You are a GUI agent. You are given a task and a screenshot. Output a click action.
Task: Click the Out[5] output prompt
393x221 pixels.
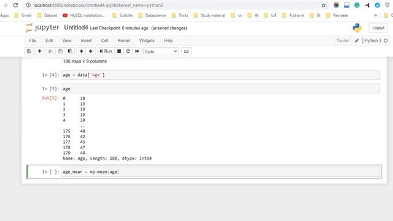tap(50, 98)
